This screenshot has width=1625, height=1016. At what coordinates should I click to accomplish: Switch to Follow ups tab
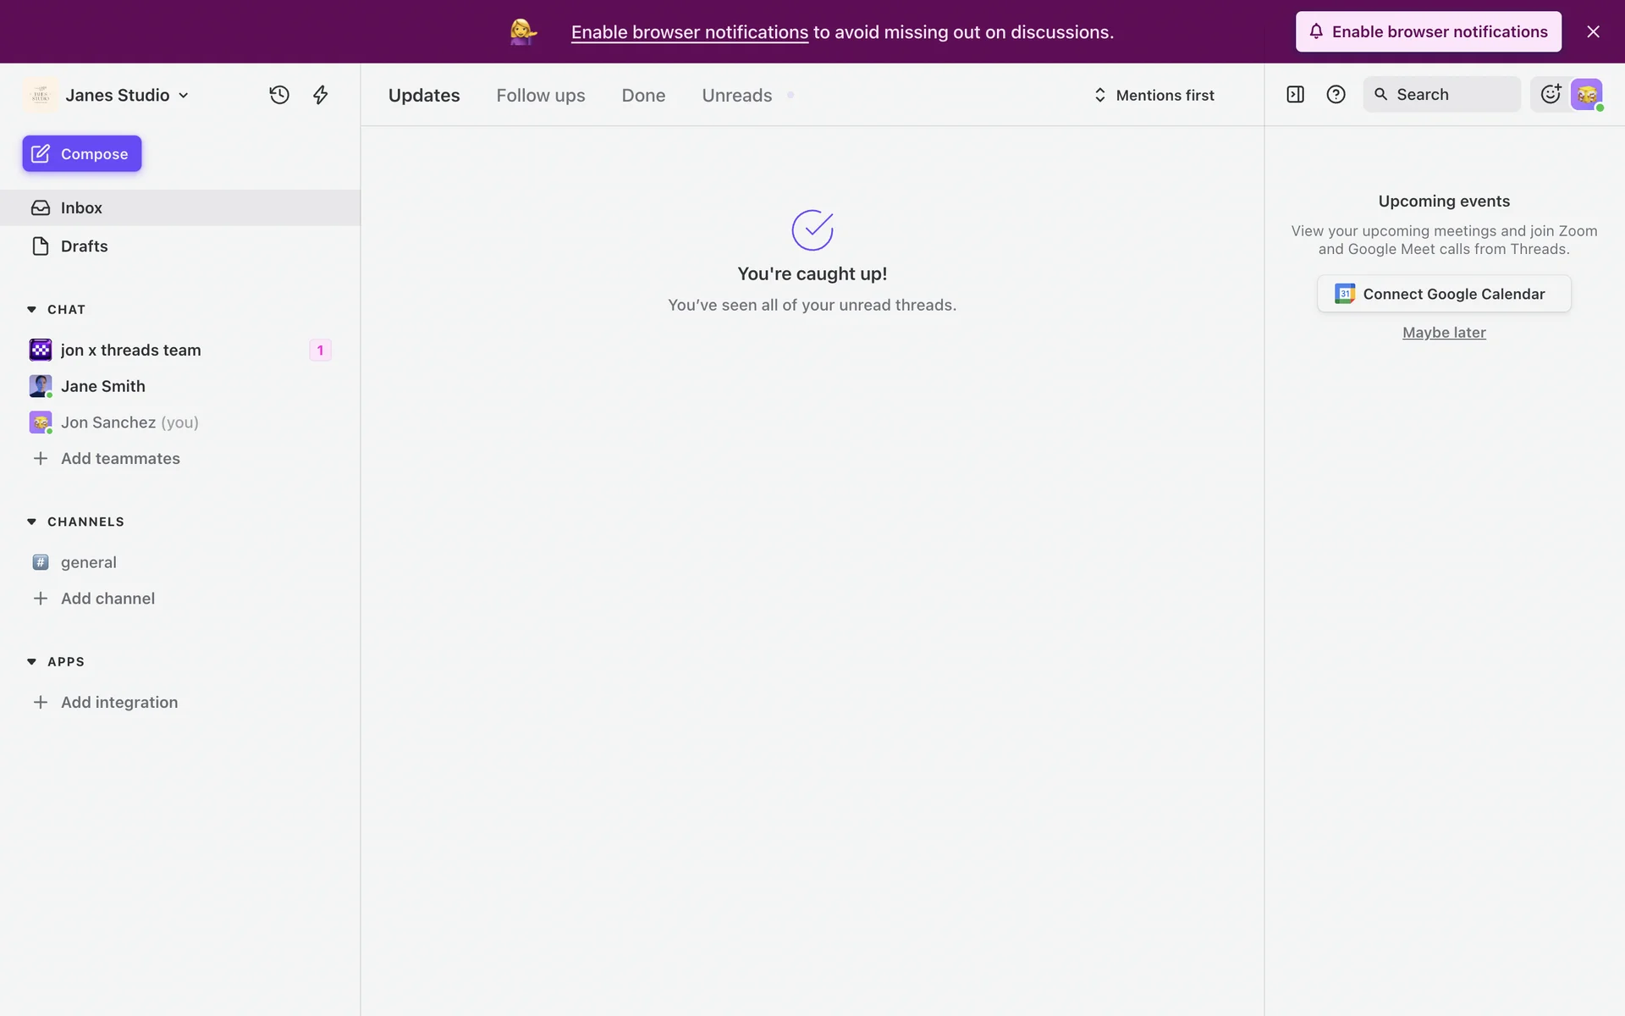tap(540, 95)
